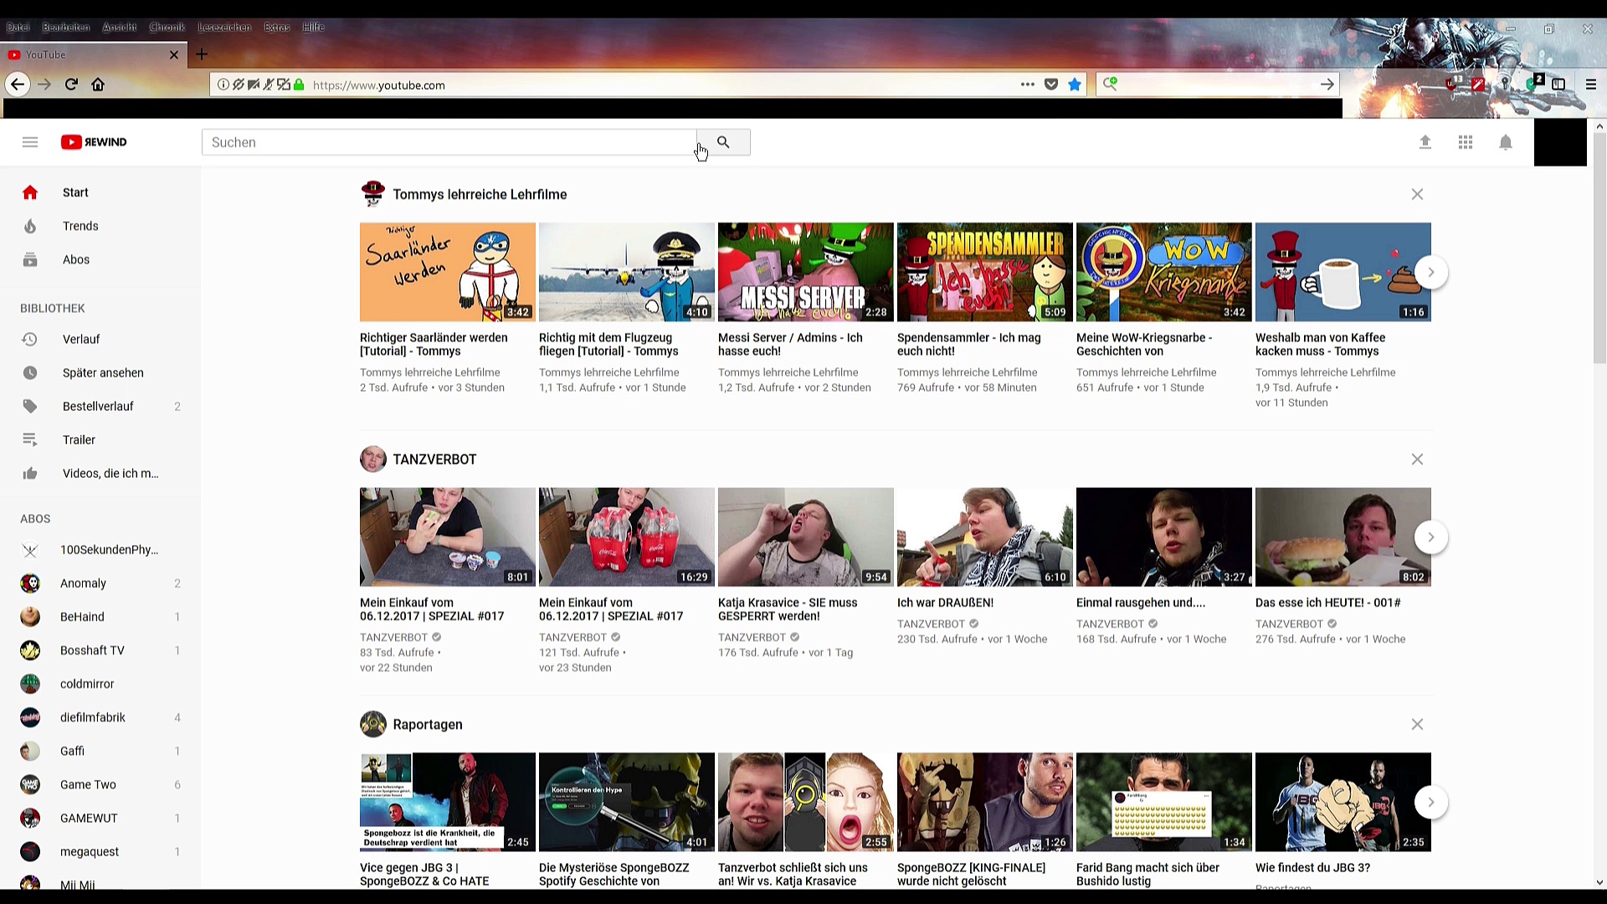Show more Raportagen videos with arrow

[1431, 802]
